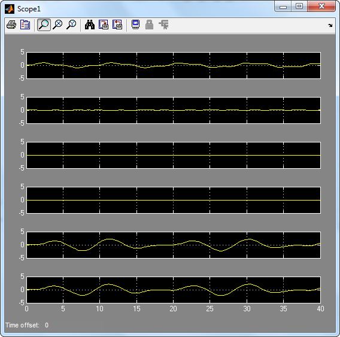Click the Autoscale binoculars icon
340x337 pixels.
tap(90, 25)
